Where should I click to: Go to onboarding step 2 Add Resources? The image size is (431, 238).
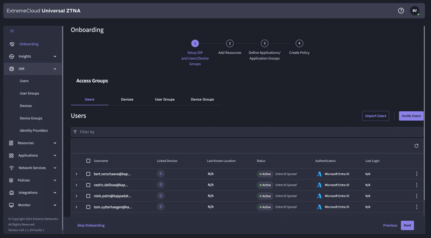230,43
